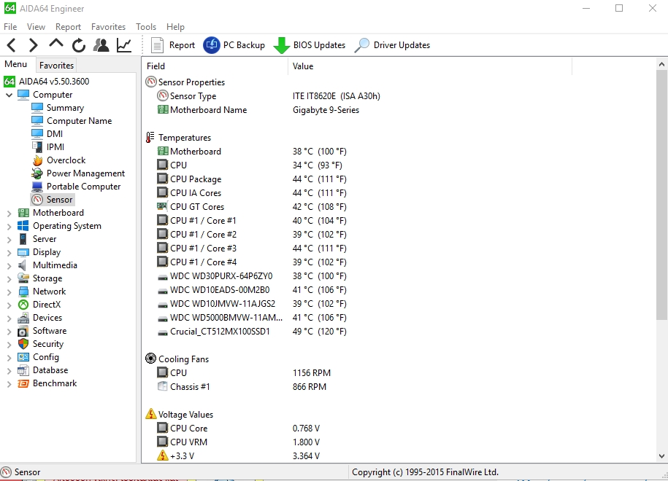The image size is (668, 481).
Task: Click the Storage drive icon in tree
Action: tap(23, 278)
